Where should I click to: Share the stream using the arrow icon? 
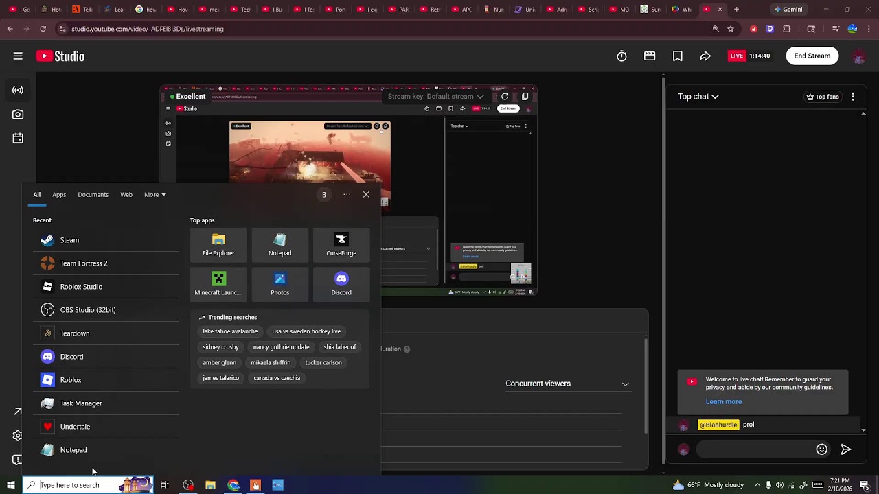coord(705,56)
